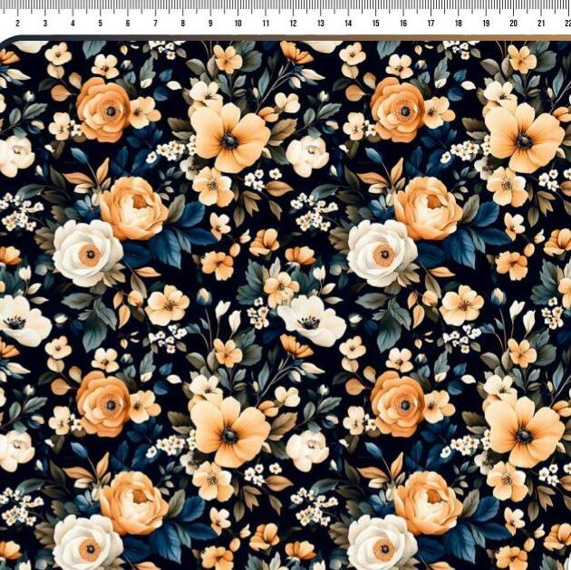The image size is (571, 570).
Task: Click the ruler mark labeled 9
Action: [x=210, y=24]
